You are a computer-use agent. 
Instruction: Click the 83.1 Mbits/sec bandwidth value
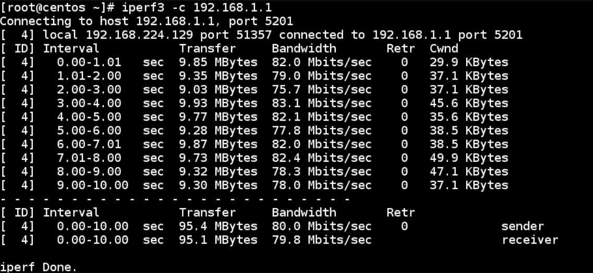pos(321,103)
